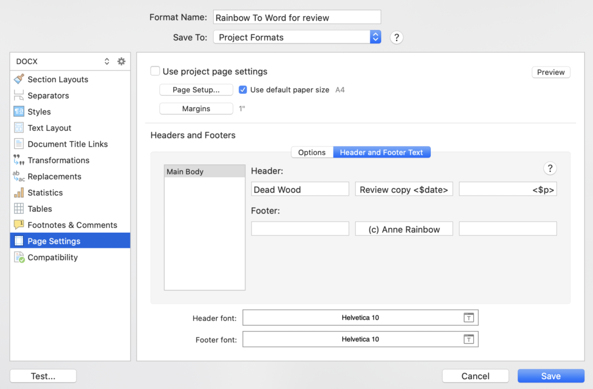Switch to the Header and Footer Text tab
Image resolution: width=593 pixels, height=389 pixels.
382,152
